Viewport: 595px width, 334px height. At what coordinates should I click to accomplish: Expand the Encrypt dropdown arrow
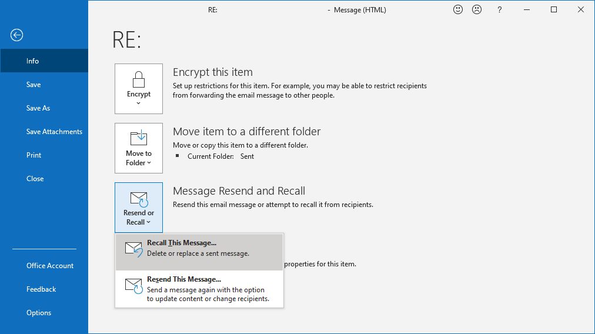click(x=139, y=103)
